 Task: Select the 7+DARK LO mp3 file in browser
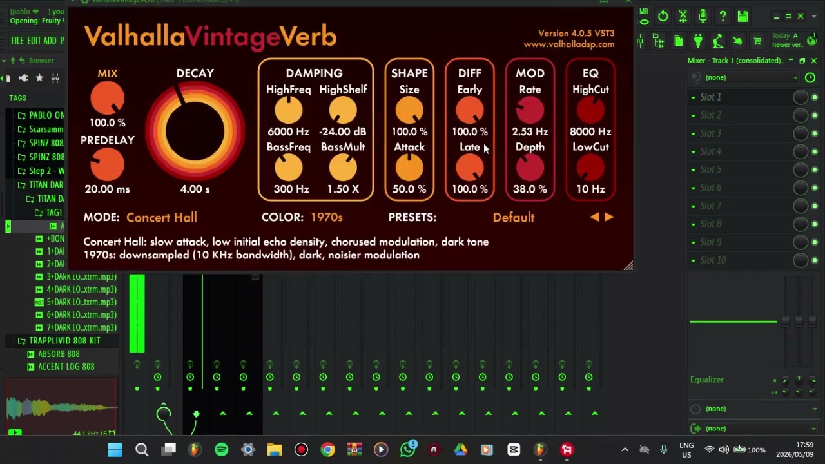pyautogui.click(x=76, y=327)
